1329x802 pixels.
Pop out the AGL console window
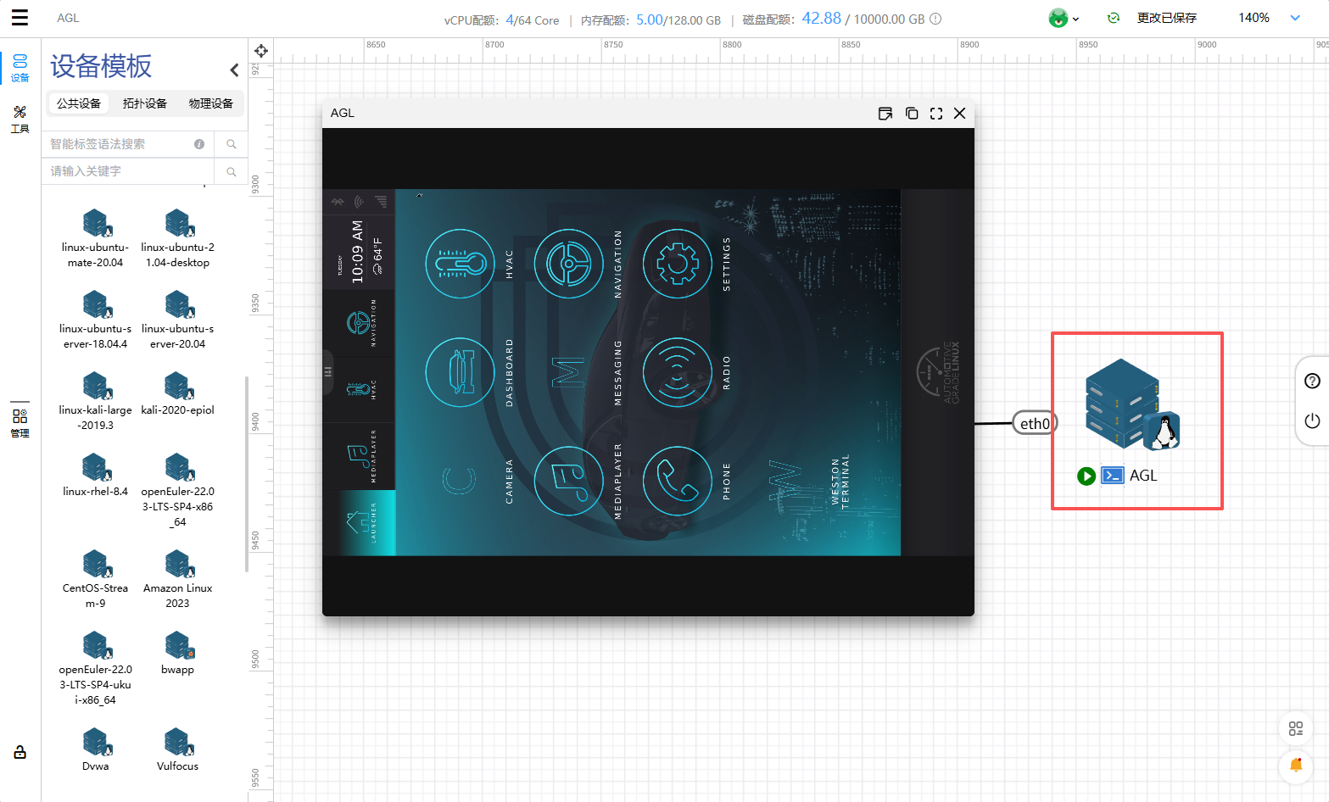(x=885, y=114)
